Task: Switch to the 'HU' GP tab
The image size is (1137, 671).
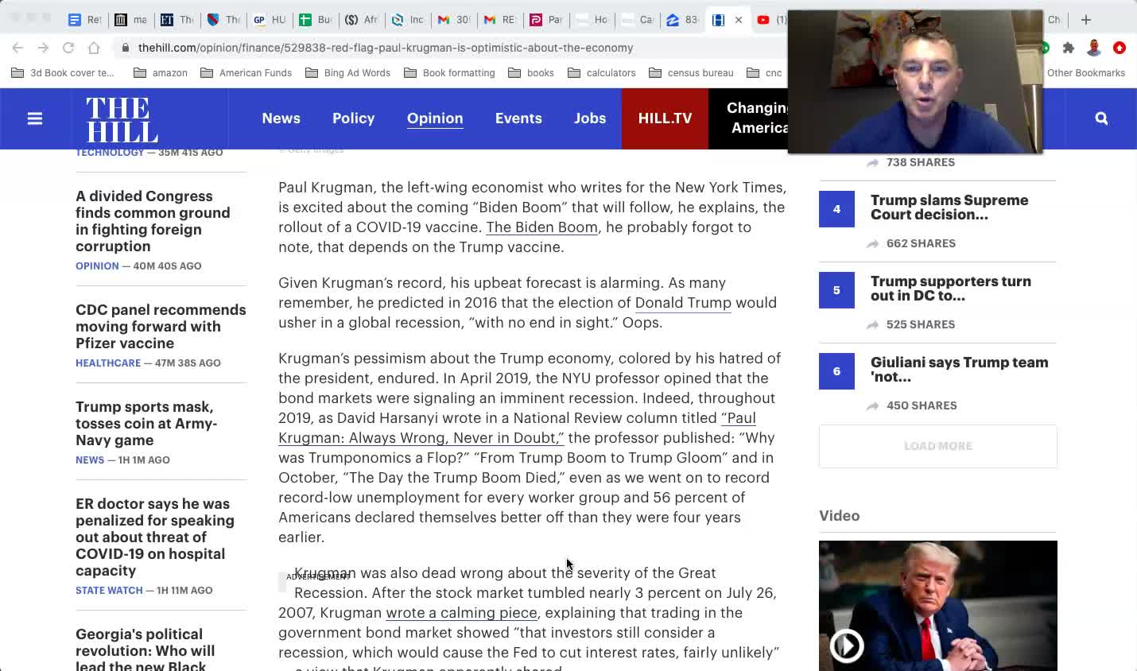Action: (269, 20)
